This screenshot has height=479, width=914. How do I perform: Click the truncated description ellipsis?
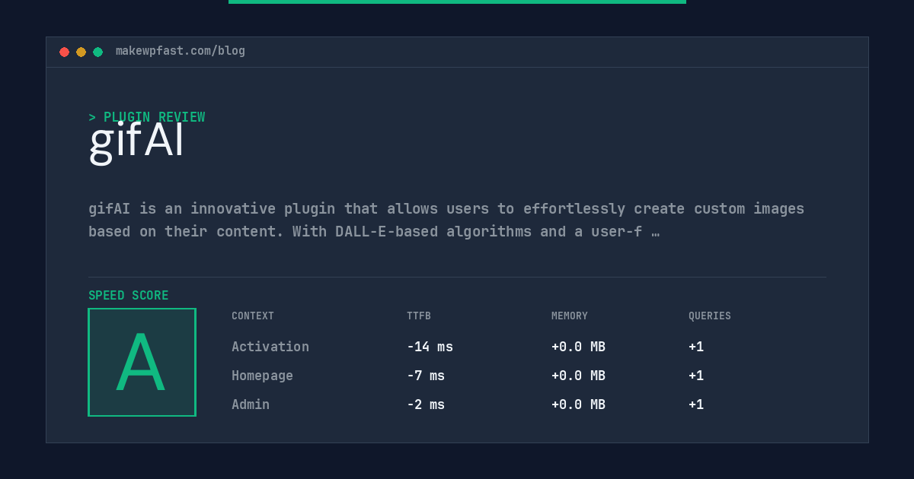coord(655,232)
